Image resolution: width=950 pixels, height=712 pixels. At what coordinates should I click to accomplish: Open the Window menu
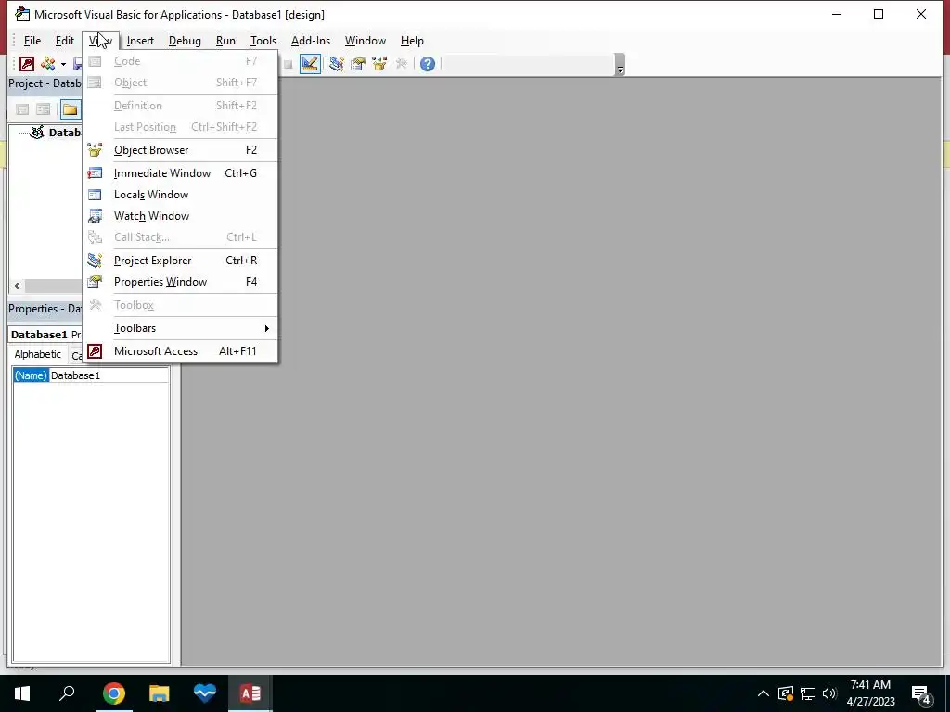click(366, 41)
